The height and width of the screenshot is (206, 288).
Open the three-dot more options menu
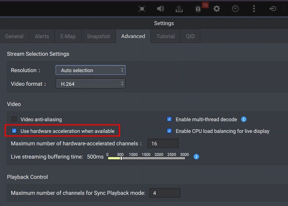pos(254,8)
